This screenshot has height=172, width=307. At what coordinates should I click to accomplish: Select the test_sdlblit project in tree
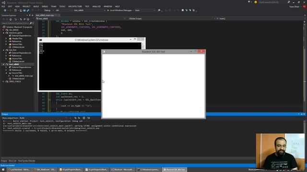coord(14,64)
